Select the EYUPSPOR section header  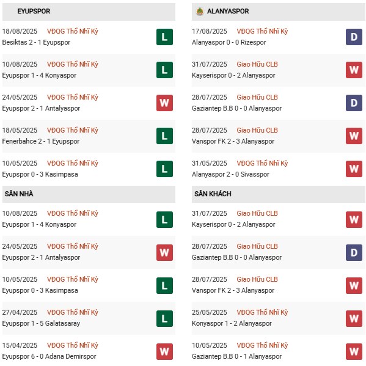pos(89,12)
